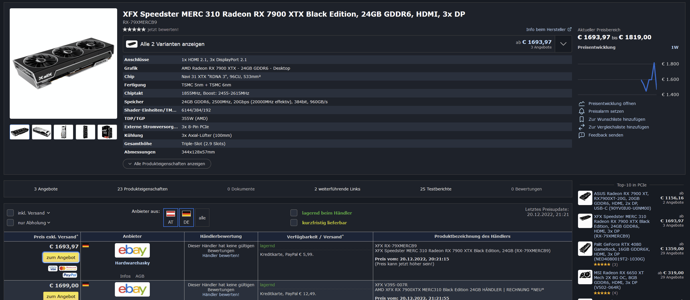Switch to the 0 Dokumente tab
Screen dimensions: 690x300
[x=241, y=189]
